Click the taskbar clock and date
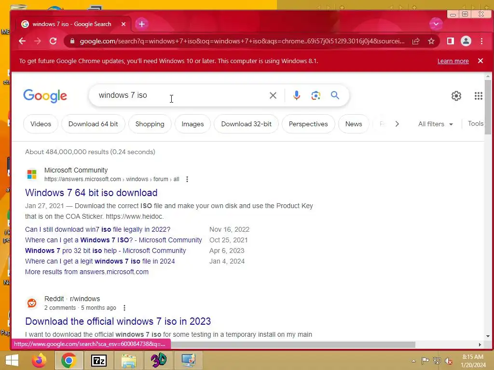This screenshot has width=494, height=370. 473,361
